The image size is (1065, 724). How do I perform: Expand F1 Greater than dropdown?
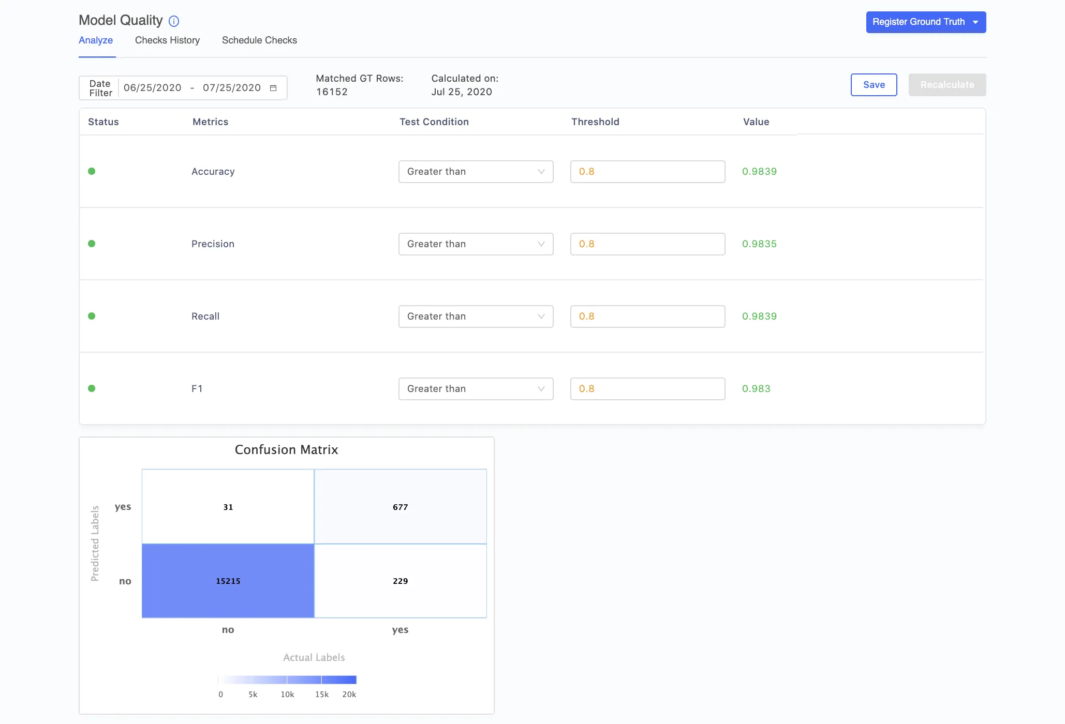pos(476,389)
